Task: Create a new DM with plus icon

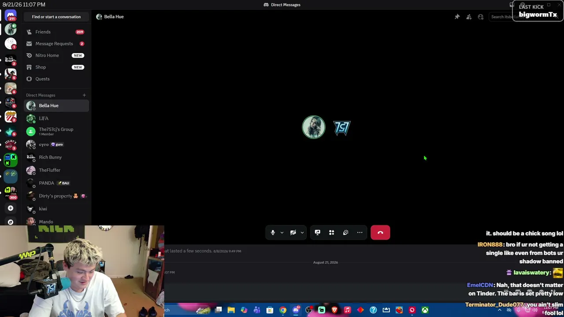Action: coord(84,95)
